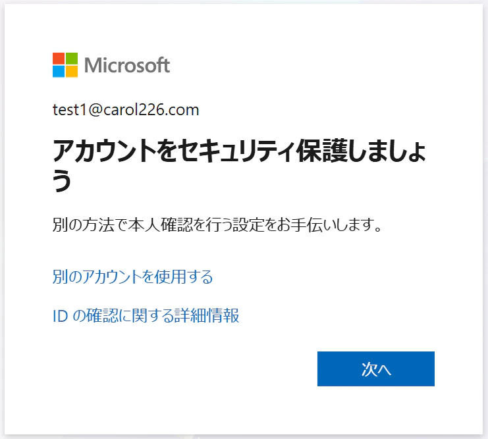Click the heading アカウントをセキュリティ保護しましょう
Image resolution: width=488 pixels, height=439 pixels.
point(239,165)
